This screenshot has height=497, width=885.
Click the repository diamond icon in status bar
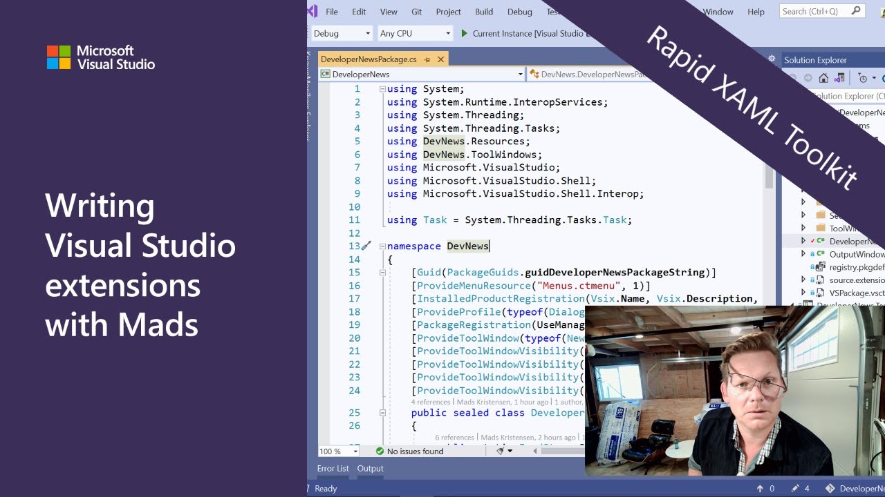(x=830, y=489)
